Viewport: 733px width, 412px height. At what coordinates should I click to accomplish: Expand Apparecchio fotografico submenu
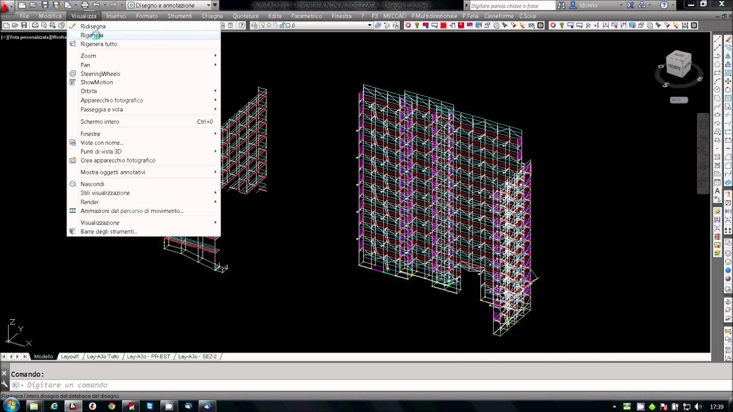point(143,100)
